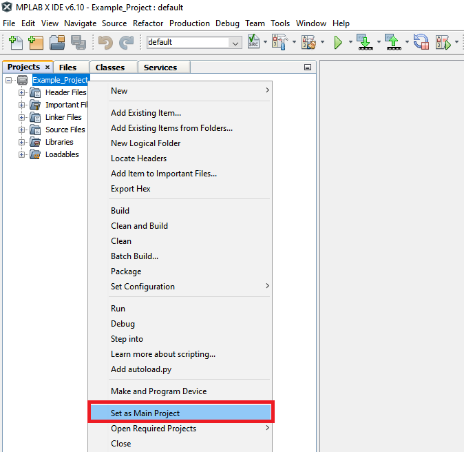This screenshot has width=464, height=452.
Task: Minimize the Projects panel group
Action: coord(308,68)
